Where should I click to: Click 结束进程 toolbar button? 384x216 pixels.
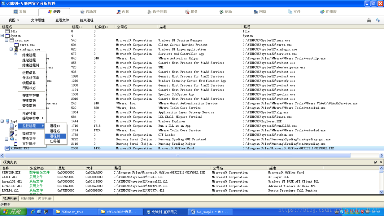(x=87, y=20)
